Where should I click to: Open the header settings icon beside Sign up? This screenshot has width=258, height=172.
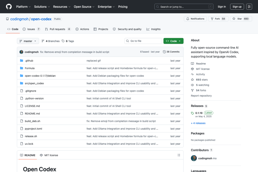(x=249, y=7)
